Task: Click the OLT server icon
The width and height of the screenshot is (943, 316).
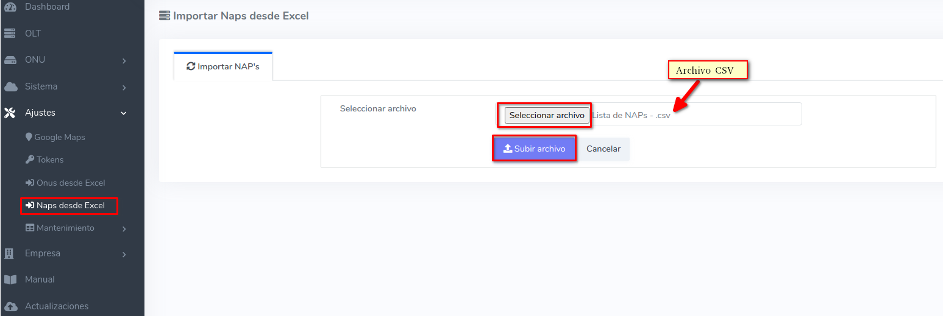Action: coord(10,33)
